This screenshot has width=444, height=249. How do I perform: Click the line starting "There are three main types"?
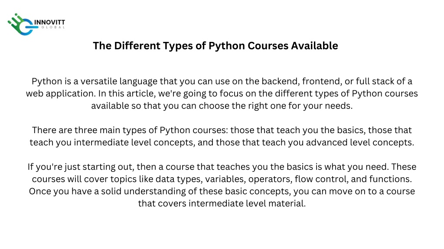[222, 130]
